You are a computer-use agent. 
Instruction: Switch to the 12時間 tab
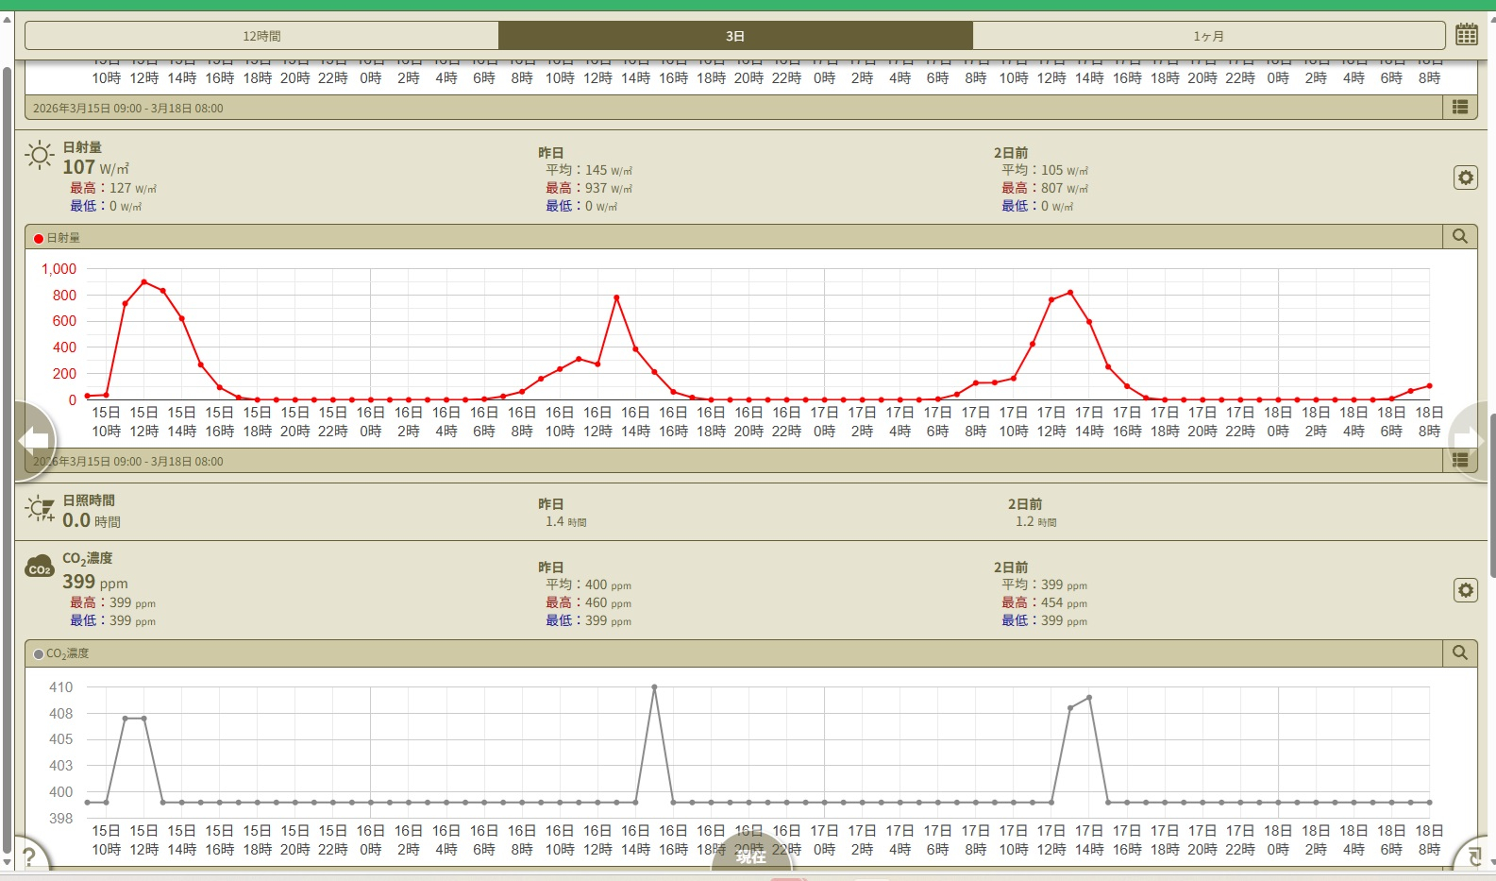point(261,36)
